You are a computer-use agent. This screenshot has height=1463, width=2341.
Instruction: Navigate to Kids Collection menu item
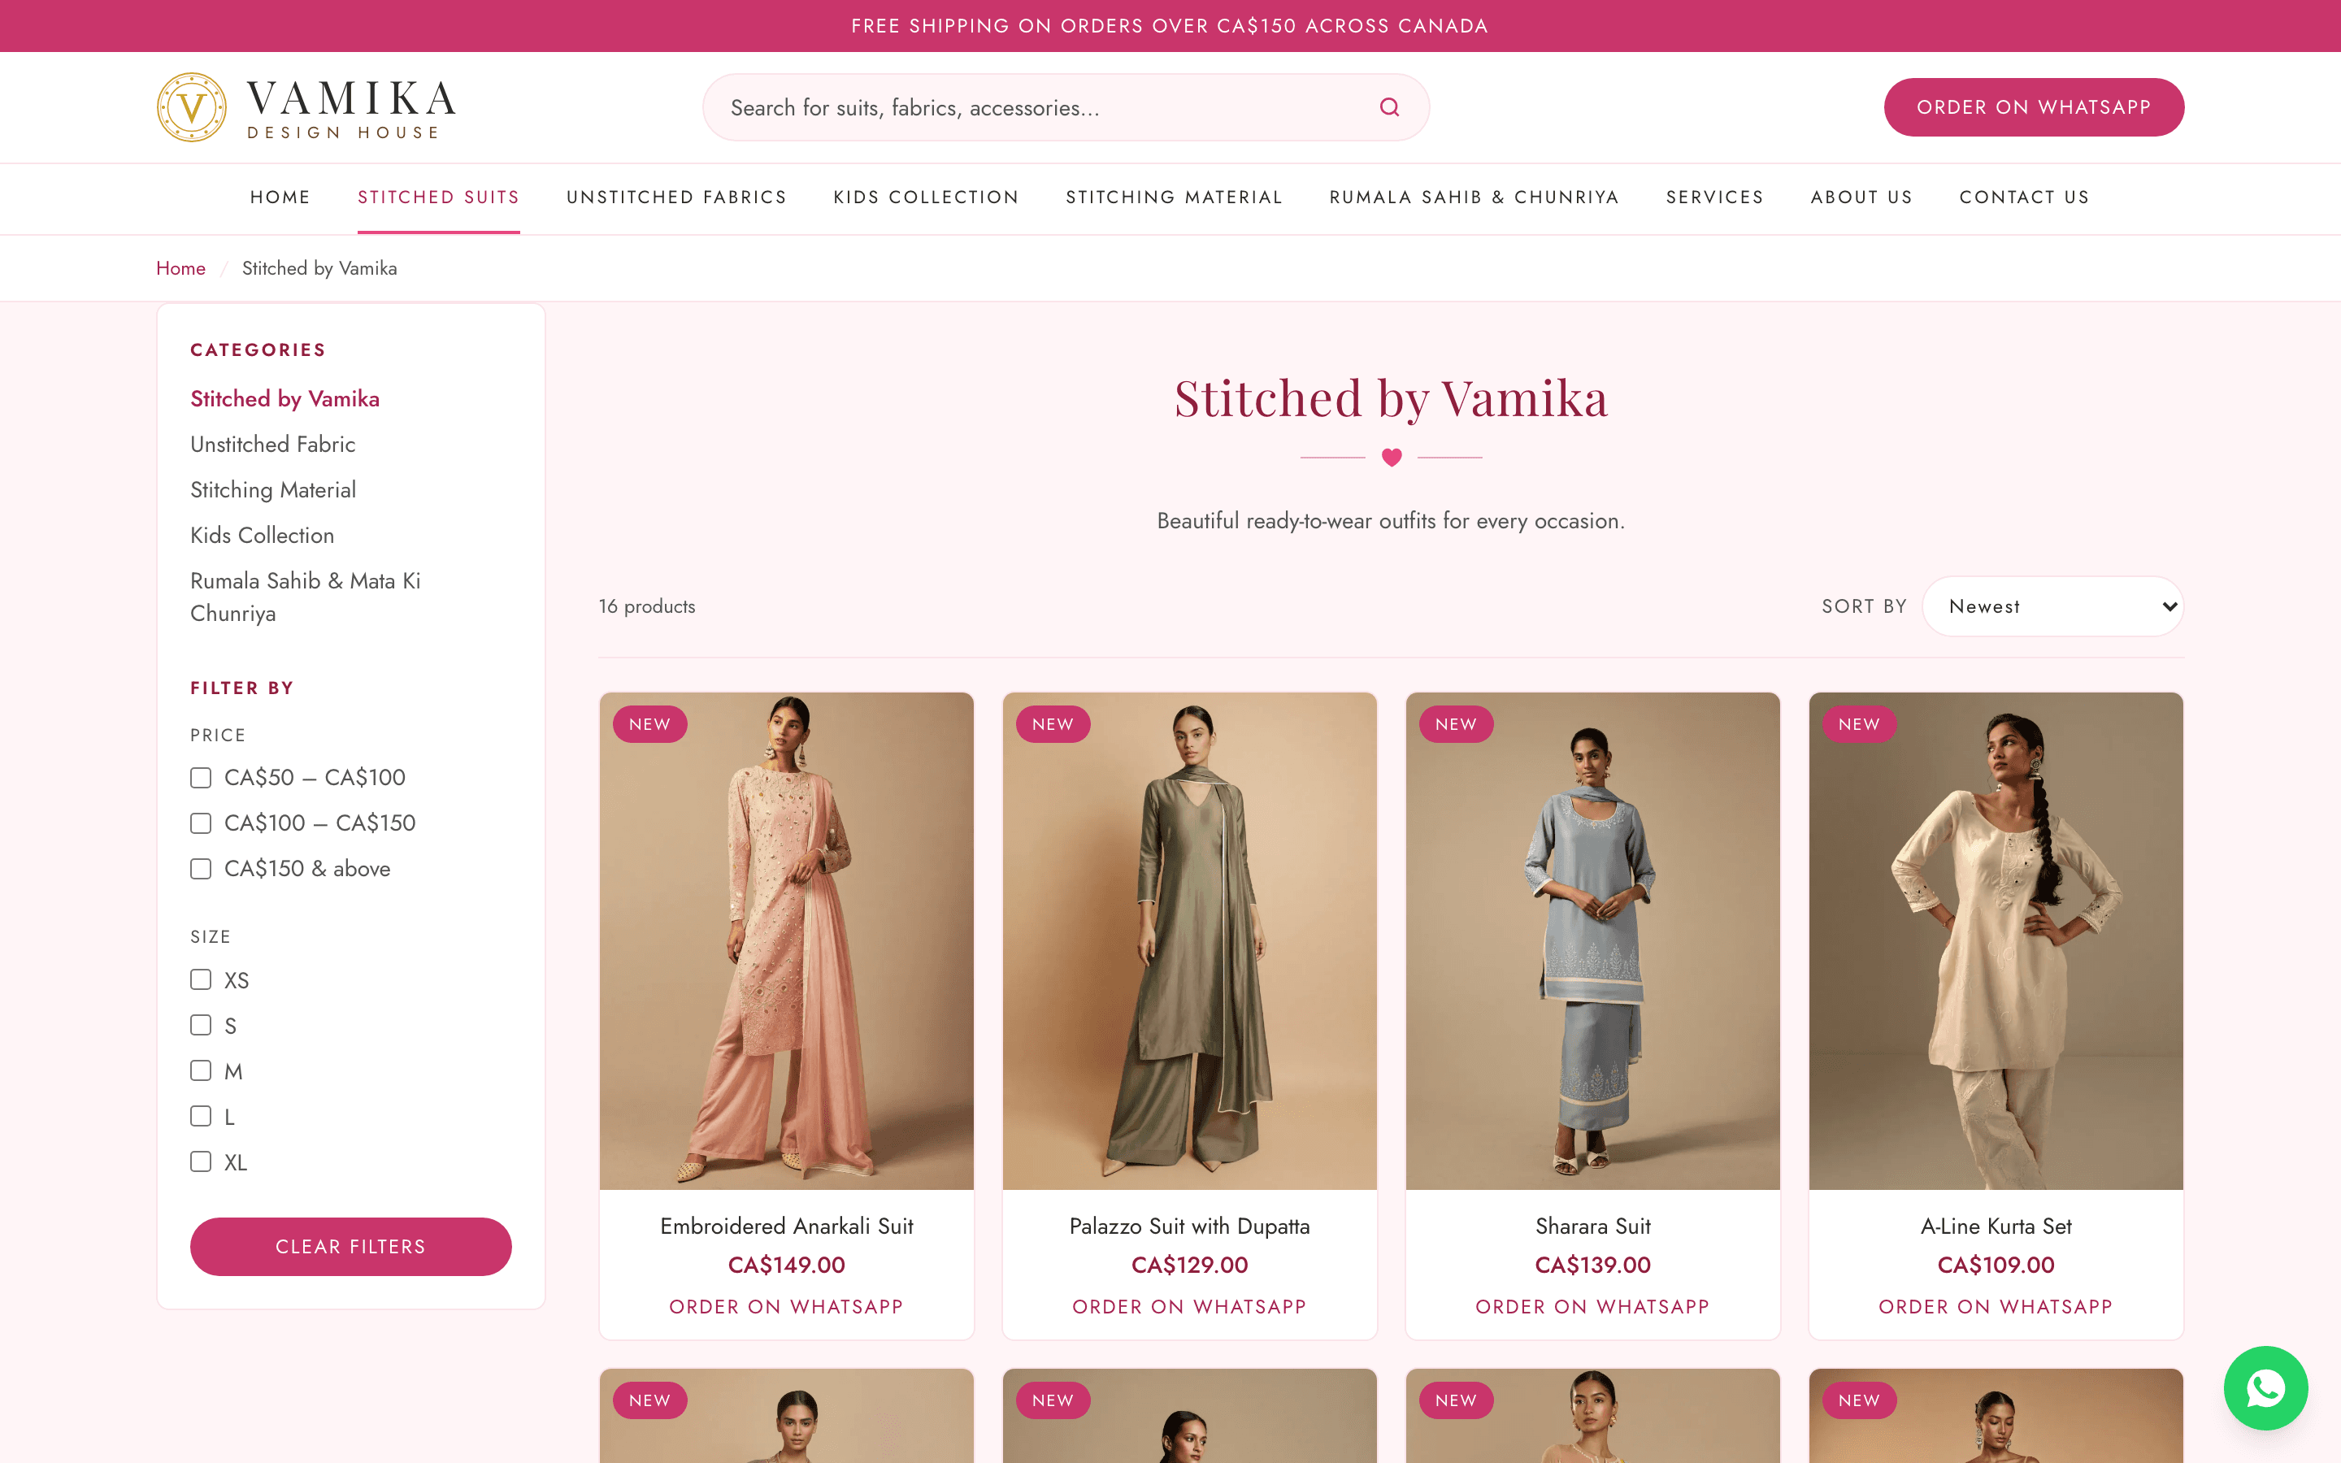[x=926, y=198]
